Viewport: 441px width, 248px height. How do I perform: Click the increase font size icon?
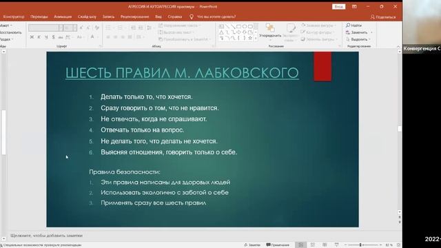click(81, 28)
